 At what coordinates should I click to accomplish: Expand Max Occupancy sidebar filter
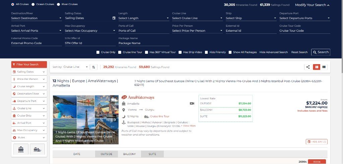(x=29, y=130)
